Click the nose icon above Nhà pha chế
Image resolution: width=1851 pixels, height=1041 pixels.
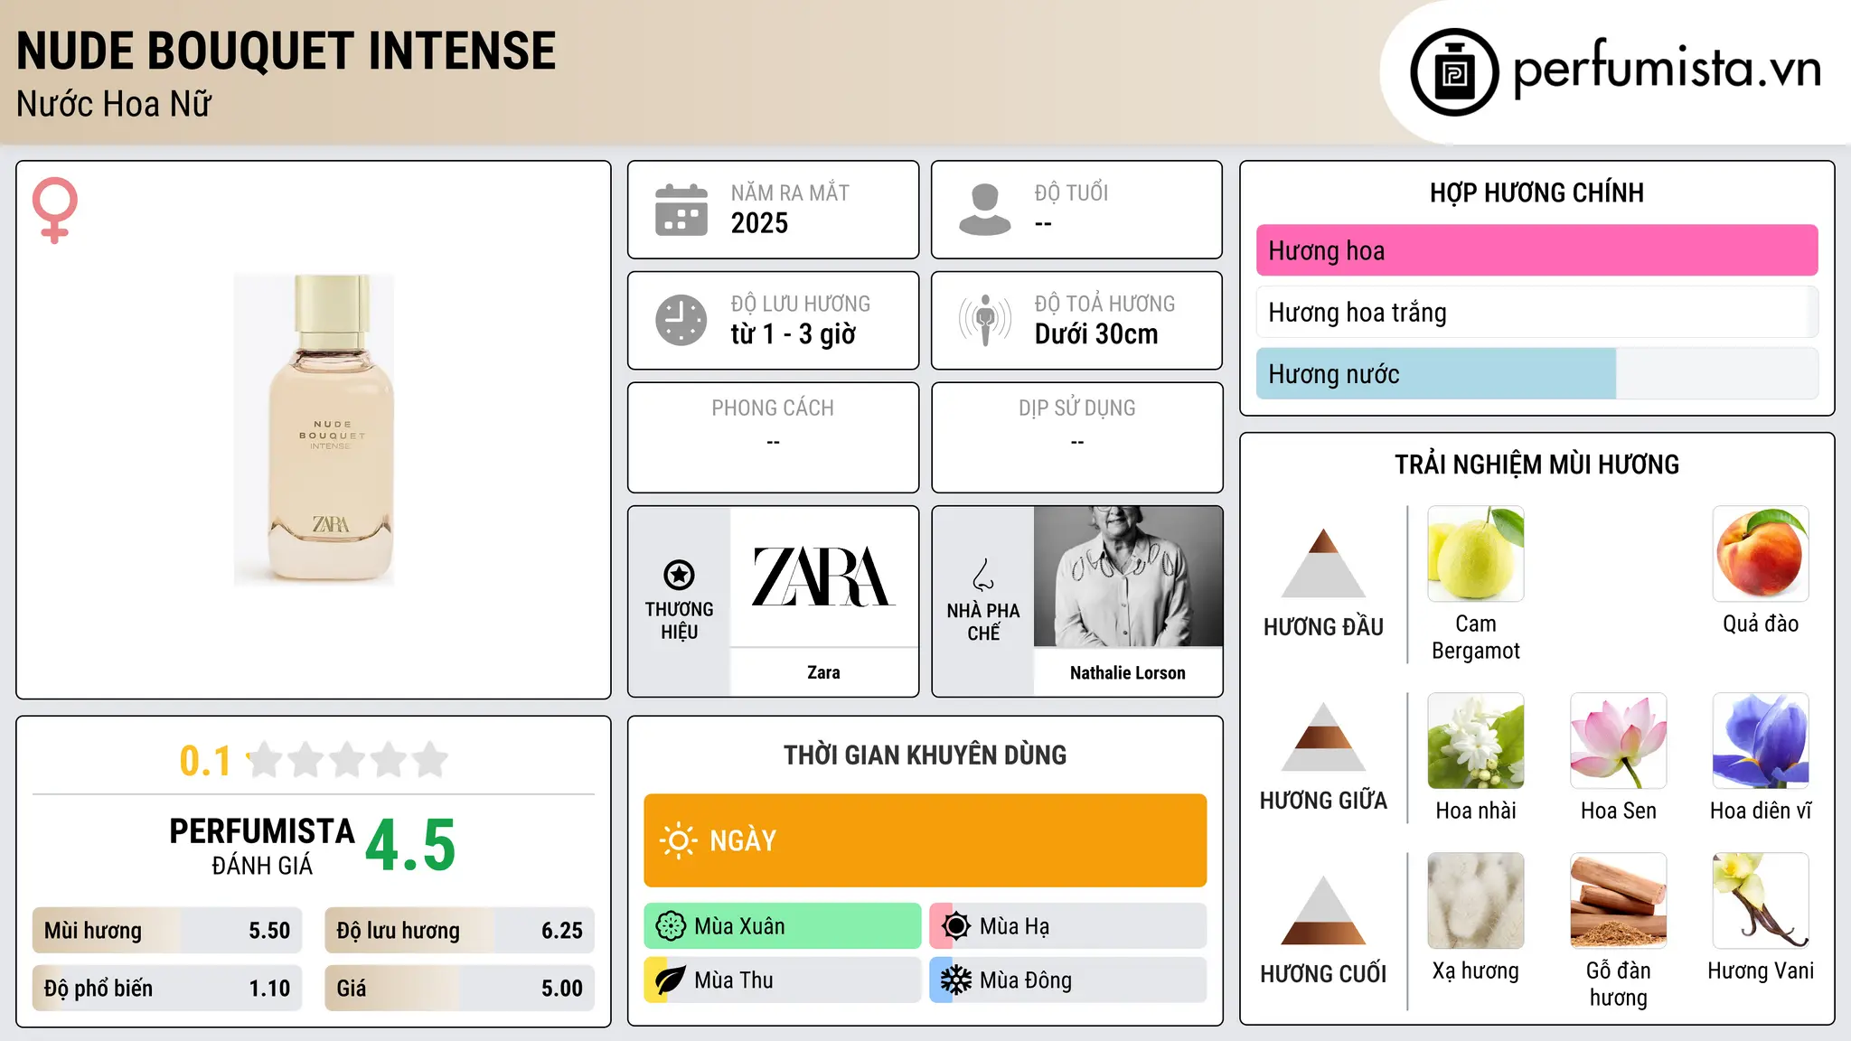(983, 575)
